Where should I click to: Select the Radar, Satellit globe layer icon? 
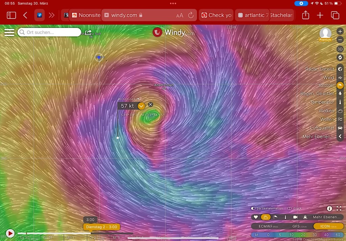[x=340, y=69]
